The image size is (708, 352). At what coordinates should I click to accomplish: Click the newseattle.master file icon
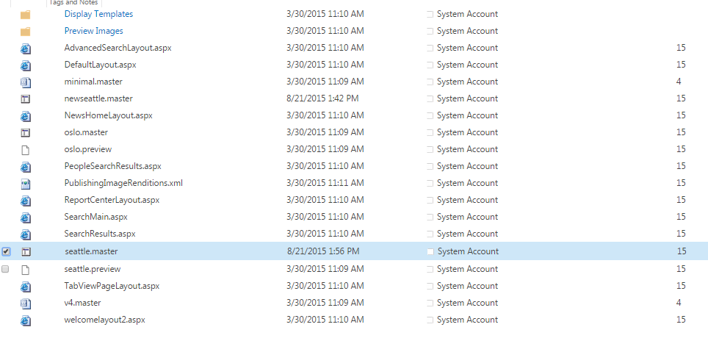click(25, 99)
